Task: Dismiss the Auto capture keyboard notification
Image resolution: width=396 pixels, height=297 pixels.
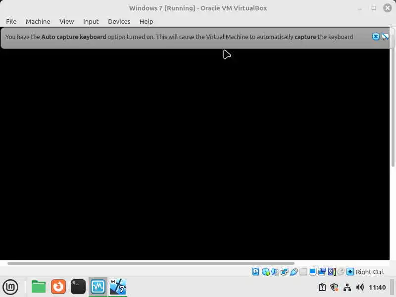Action: coord(376,37)
